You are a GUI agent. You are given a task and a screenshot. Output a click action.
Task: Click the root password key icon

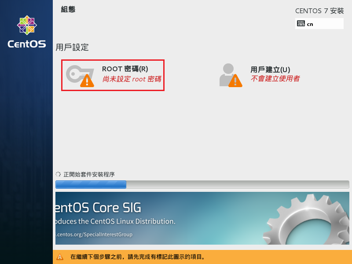tap(80, 76)
